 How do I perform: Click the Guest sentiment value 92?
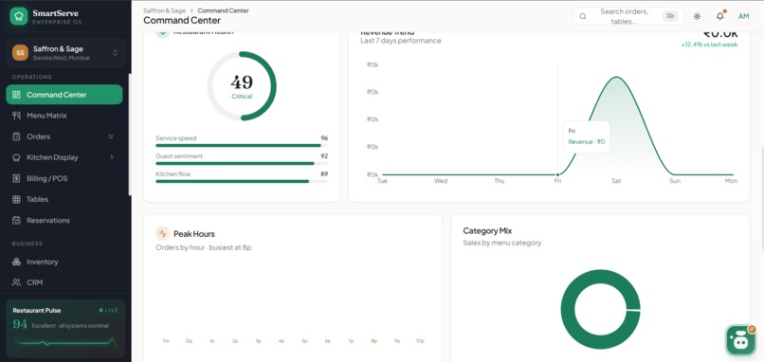point(324,156)
